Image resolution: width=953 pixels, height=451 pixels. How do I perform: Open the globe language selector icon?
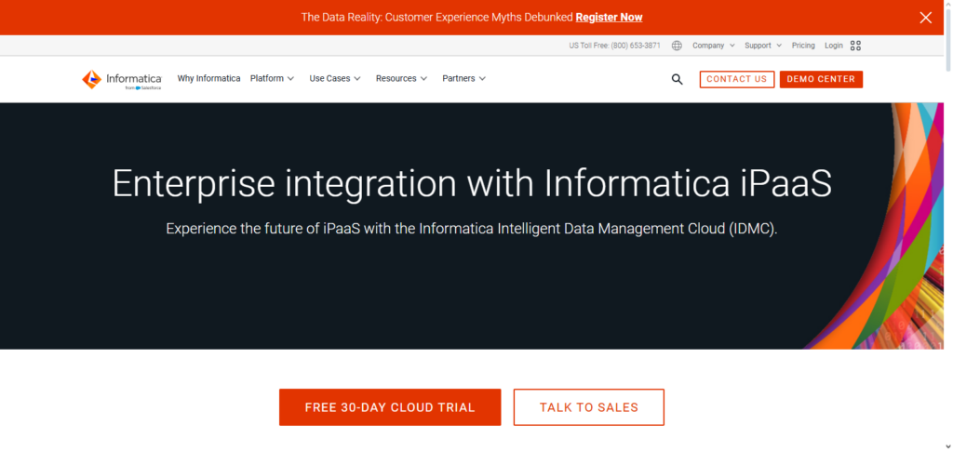point(677,46)
